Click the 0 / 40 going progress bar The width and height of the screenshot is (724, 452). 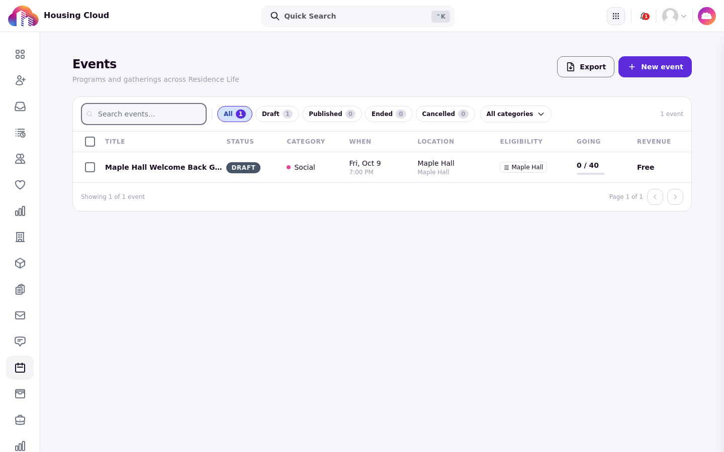[x=591, y=174]
